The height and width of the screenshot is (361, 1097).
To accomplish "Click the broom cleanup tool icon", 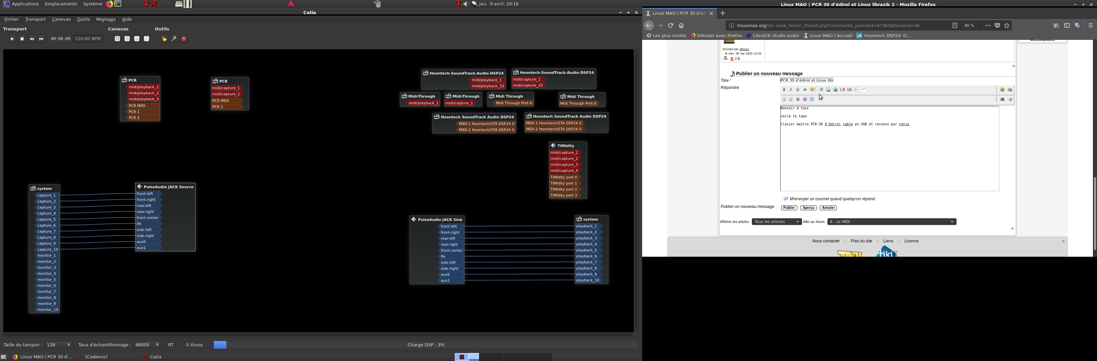I will pos(164,39).
